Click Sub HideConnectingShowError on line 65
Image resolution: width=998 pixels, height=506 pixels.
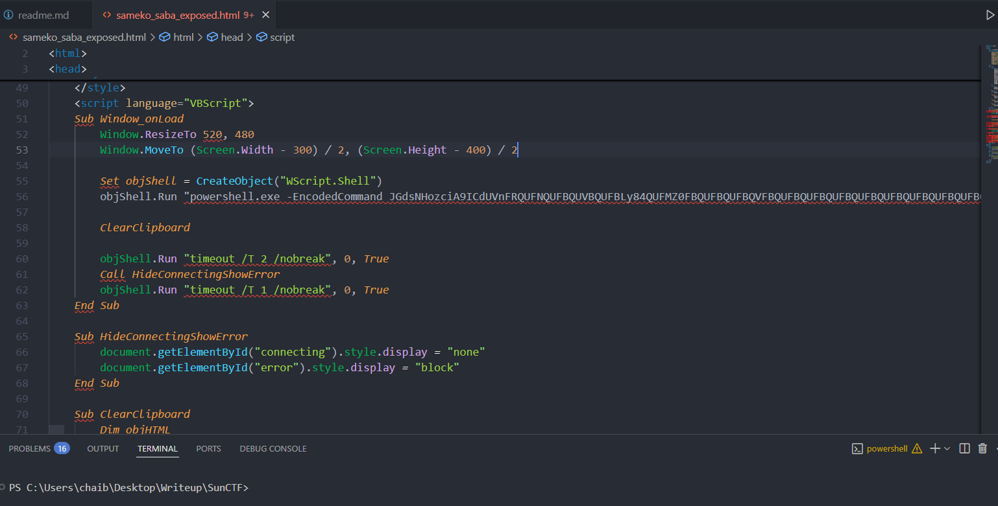pos(161,337)
